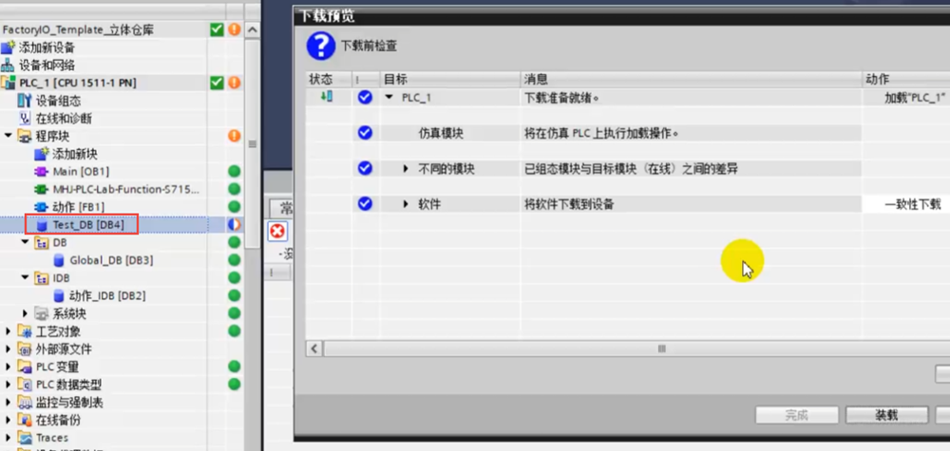The width and height of the screenshot is (950, 451).
Task: Collapse the 程序块 folder in project tree
Action: click(9, 137)
